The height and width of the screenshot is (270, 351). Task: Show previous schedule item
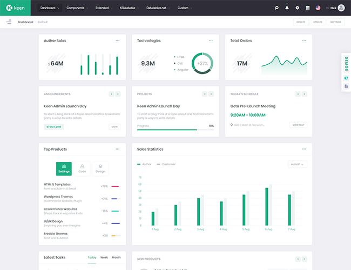point(298,94)
